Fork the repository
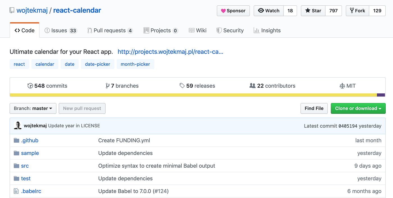Screen dimensions: 393x198 357,11
